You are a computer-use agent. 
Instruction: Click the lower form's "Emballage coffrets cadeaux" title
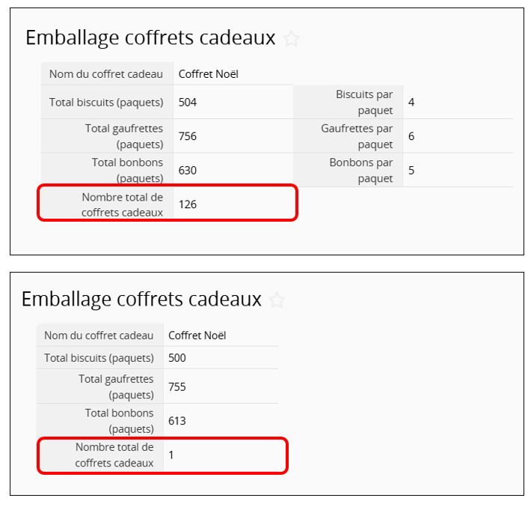pos(141,300)
